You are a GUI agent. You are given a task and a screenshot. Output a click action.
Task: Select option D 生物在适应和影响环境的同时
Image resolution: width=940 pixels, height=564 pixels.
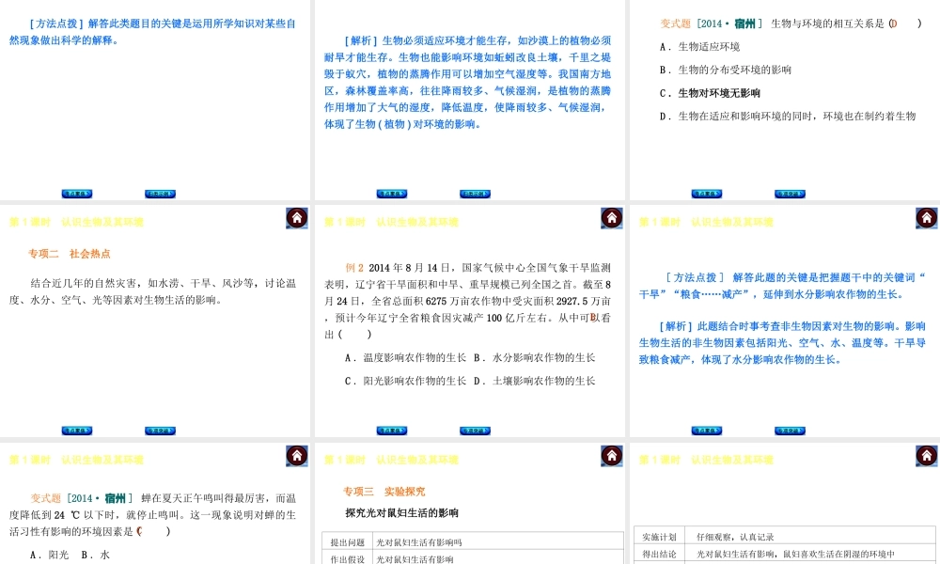[x=788, y=116]
